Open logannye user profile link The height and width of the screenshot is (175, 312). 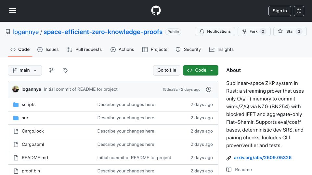(26, 32)
